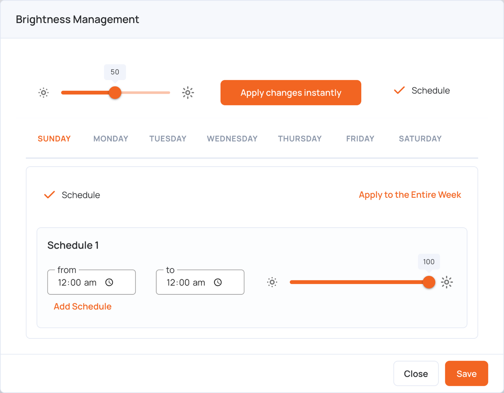The image size is (504, 393).
Task: Click the 'from' time input field
Action: (92, 282)
